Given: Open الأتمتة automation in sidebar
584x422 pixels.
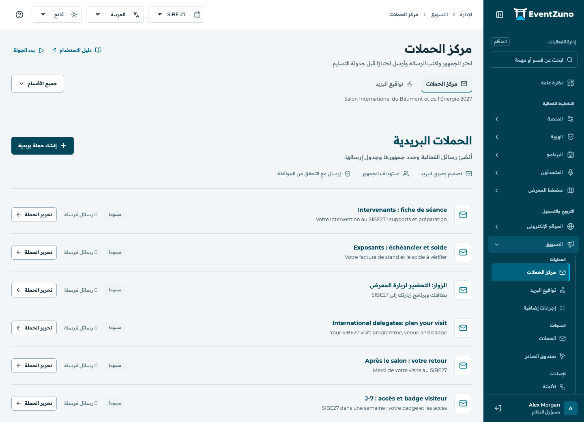Looking at the screenshot, I should pos(530,387).
